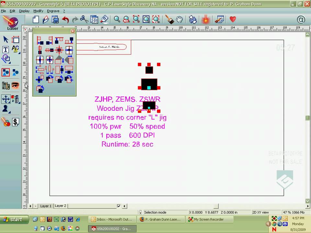
Task: Click the copy documents icon
Action: pyautogui.click(x=94, y=19)
